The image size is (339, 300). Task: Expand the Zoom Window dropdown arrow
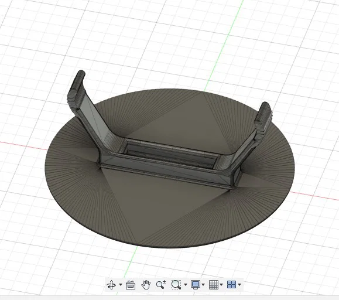click(x=186, y=285)
